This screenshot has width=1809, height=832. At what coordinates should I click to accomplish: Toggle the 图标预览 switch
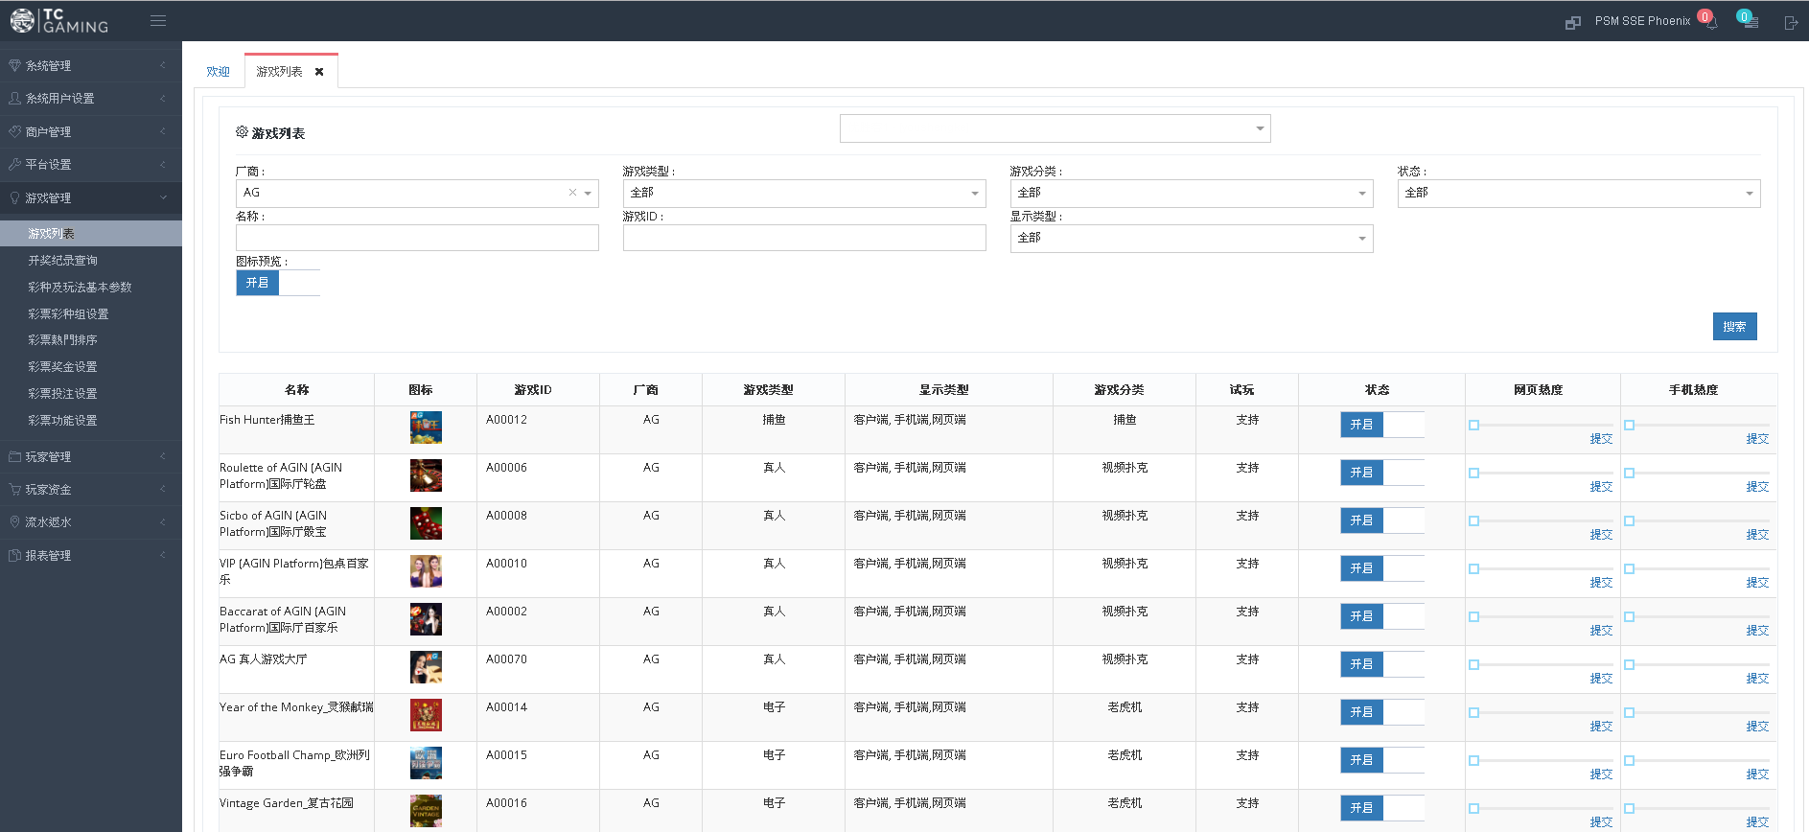[277, 283]
